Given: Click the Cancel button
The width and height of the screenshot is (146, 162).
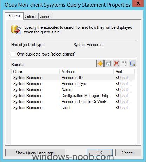Looking at the screenshot, I should point(128,153).
